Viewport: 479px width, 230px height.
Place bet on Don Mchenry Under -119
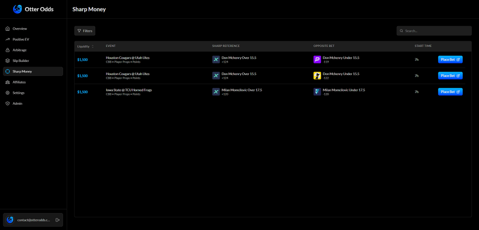(450, 59)
